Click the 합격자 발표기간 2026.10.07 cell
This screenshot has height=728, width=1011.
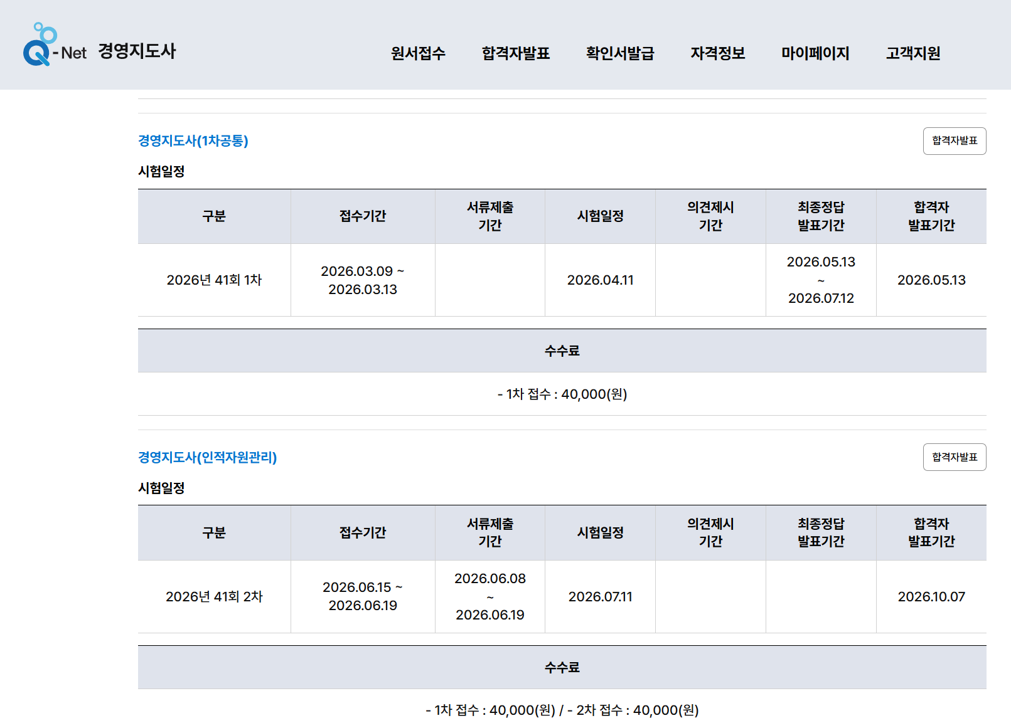(x=931, y=596)
